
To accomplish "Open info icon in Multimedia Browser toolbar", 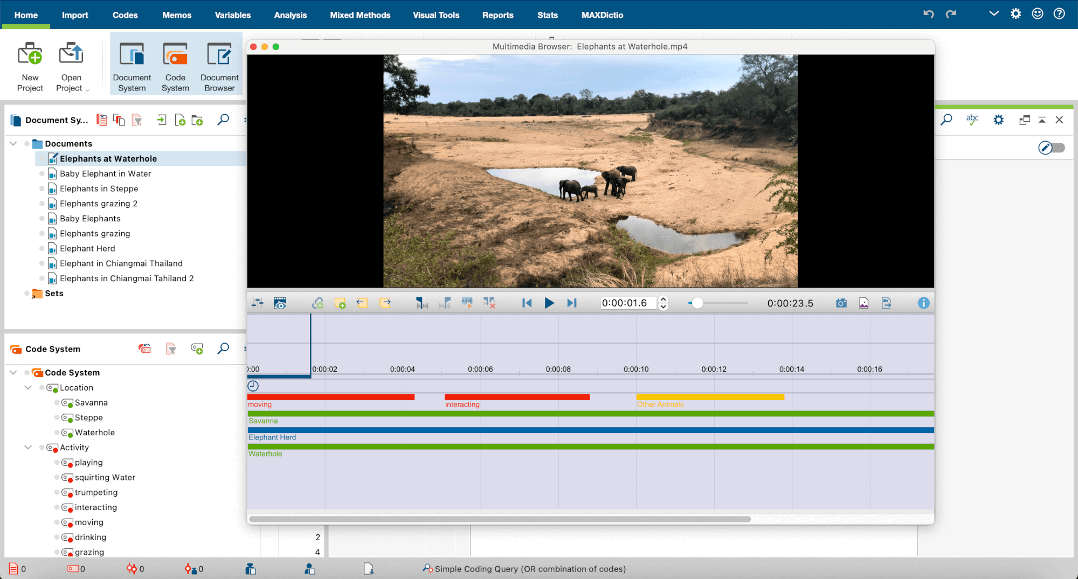I will click(x=923, y=303).
